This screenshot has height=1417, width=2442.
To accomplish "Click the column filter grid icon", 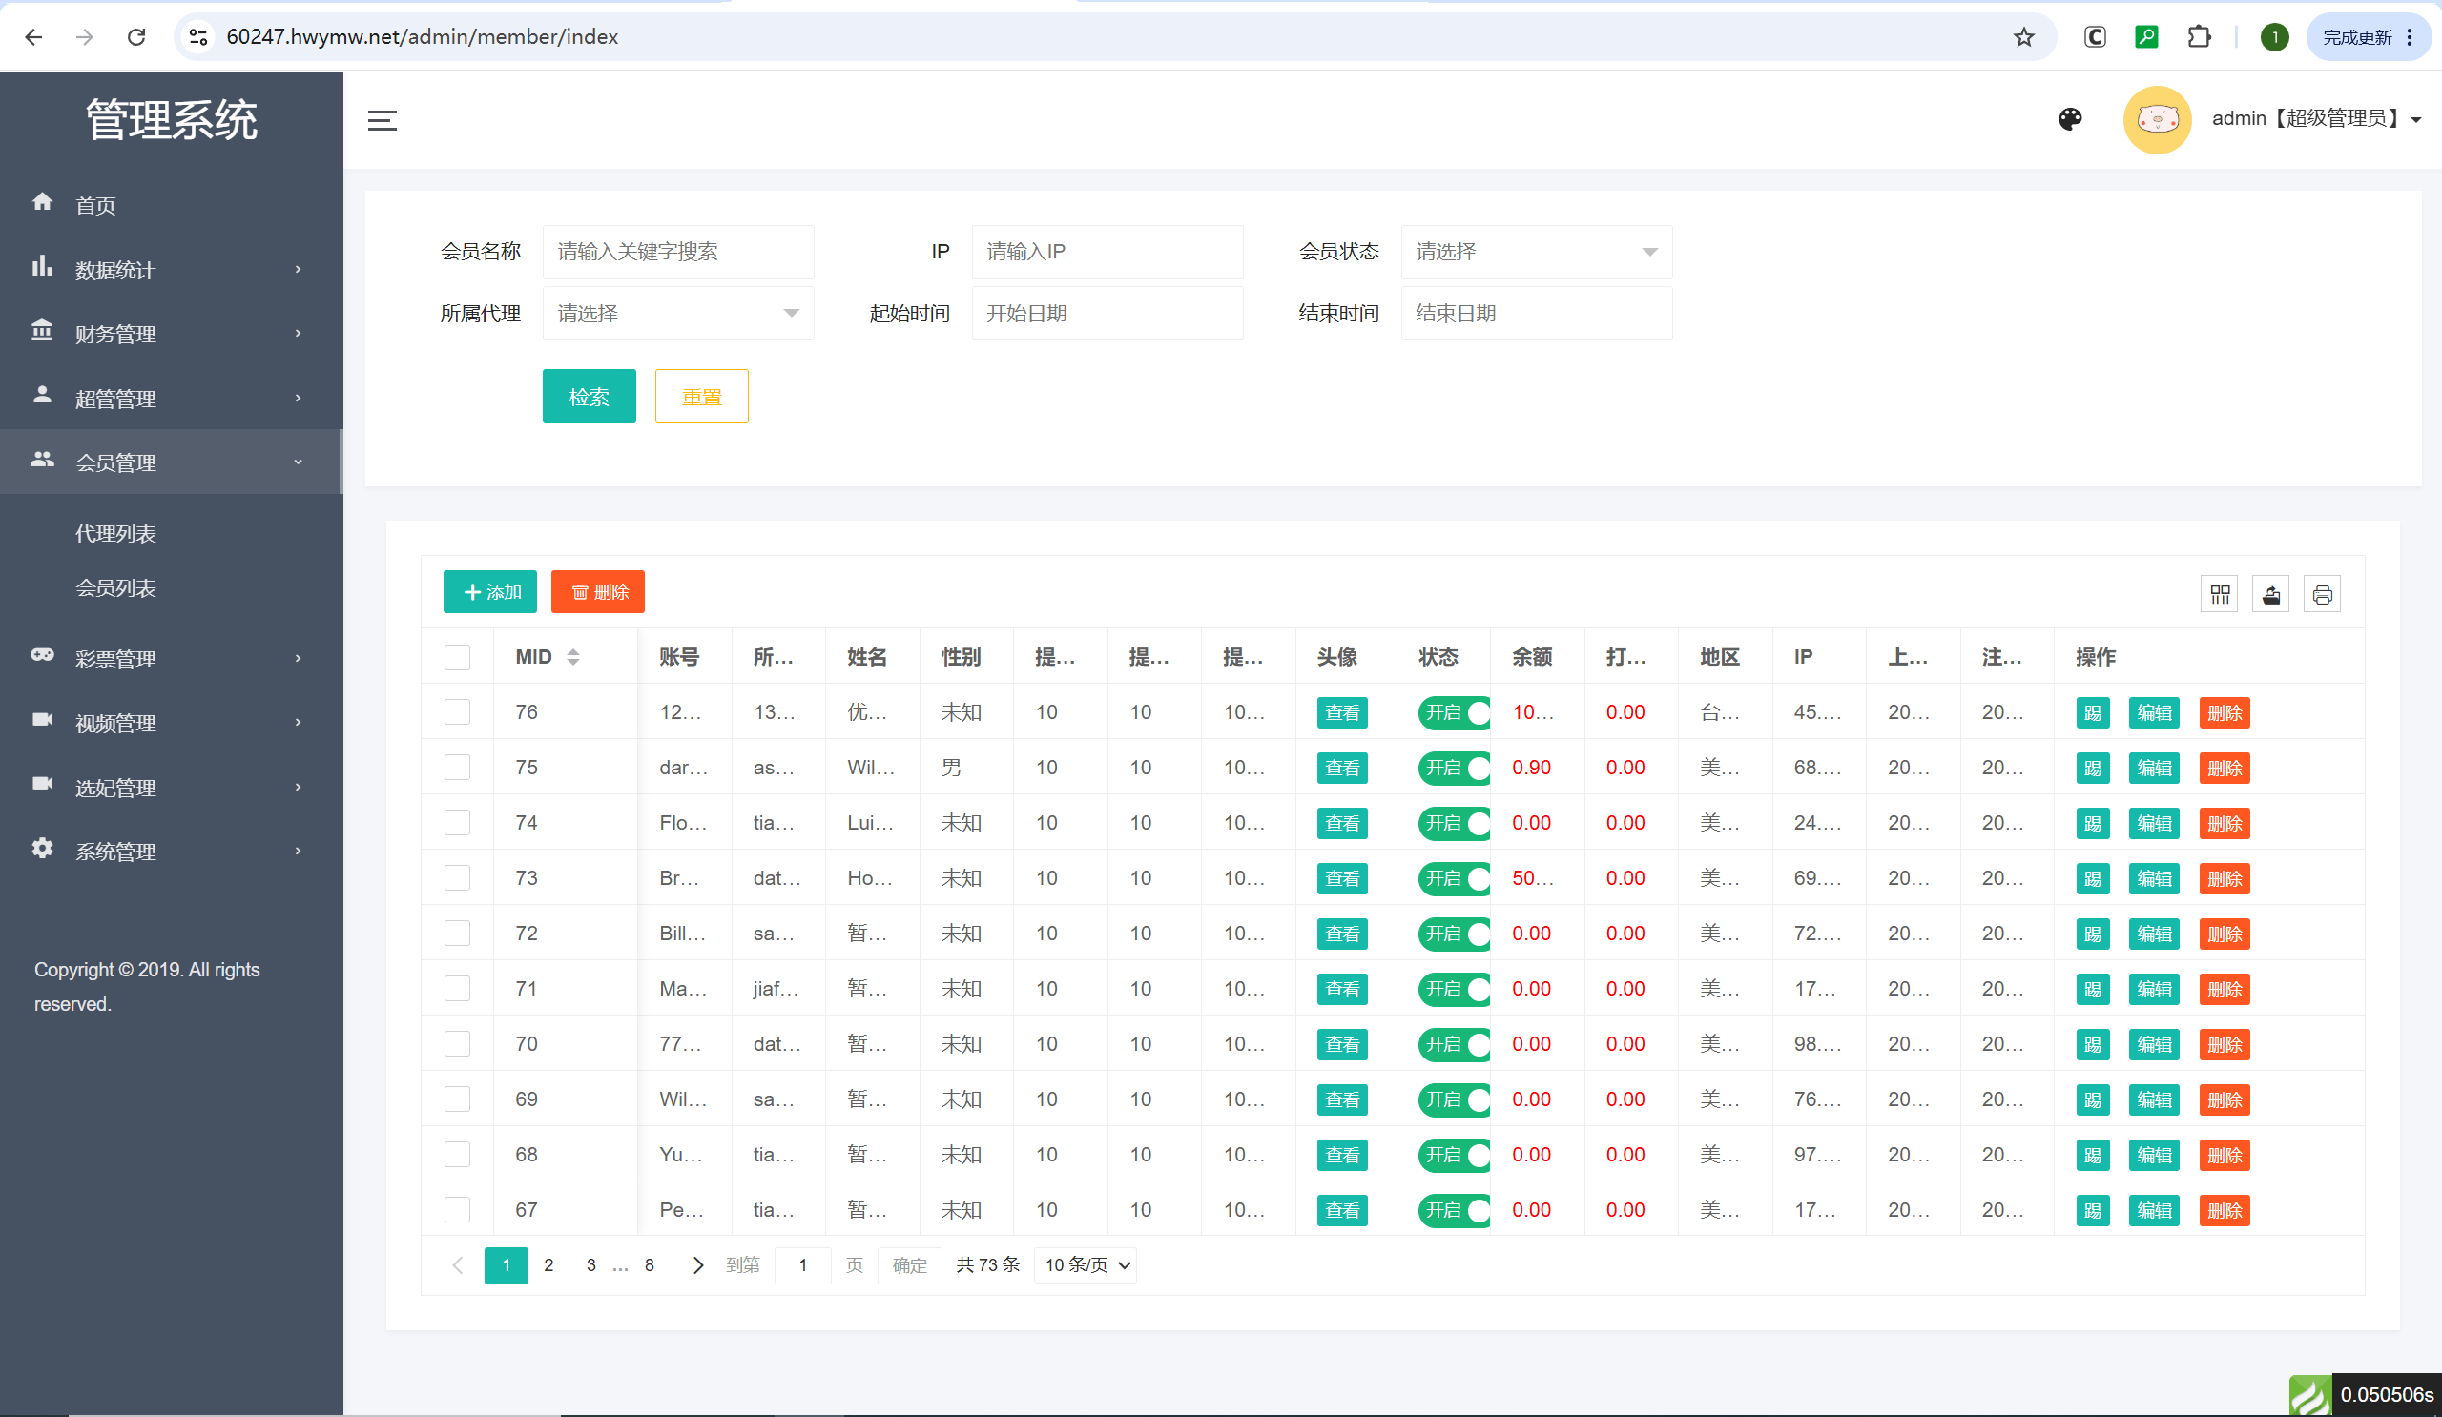I will (x=2219, y=594).
